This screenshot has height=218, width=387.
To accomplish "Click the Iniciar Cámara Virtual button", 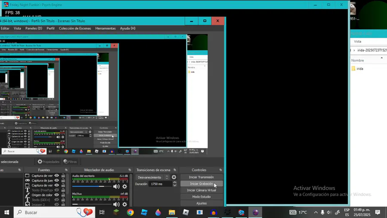I will coord(201,190).
